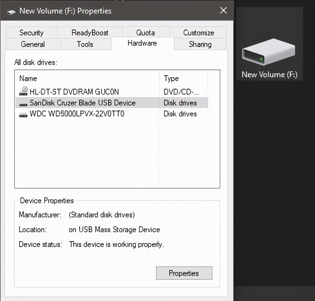Click the Name column header

[x=28, y=78]
